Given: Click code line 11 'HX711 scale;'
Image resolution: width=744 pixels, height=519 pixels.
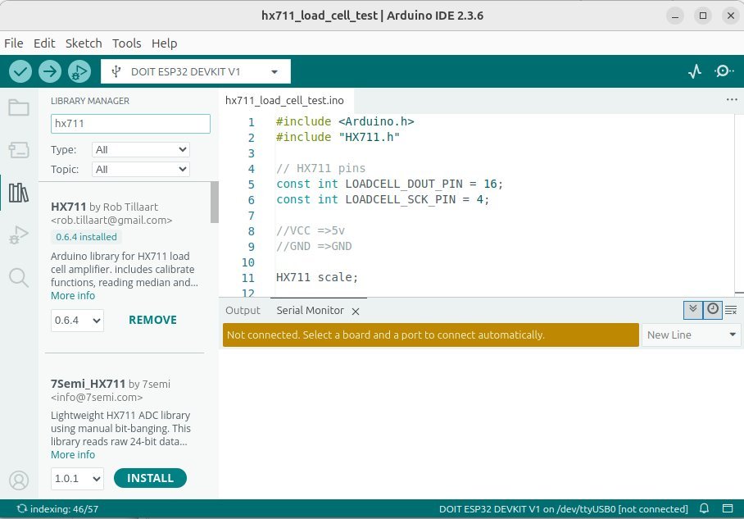Looking at the screenshot, I should [x=317, y=277].
